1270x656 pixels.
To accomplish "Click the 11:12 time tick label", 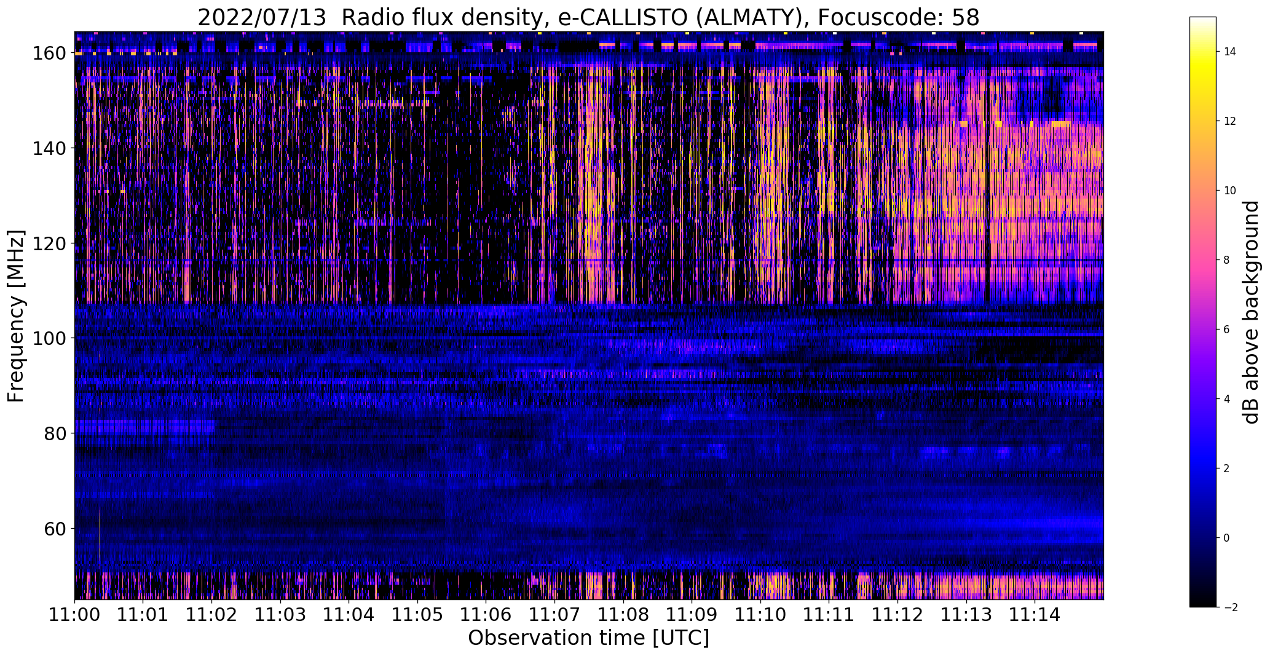I will pos(897,614).
